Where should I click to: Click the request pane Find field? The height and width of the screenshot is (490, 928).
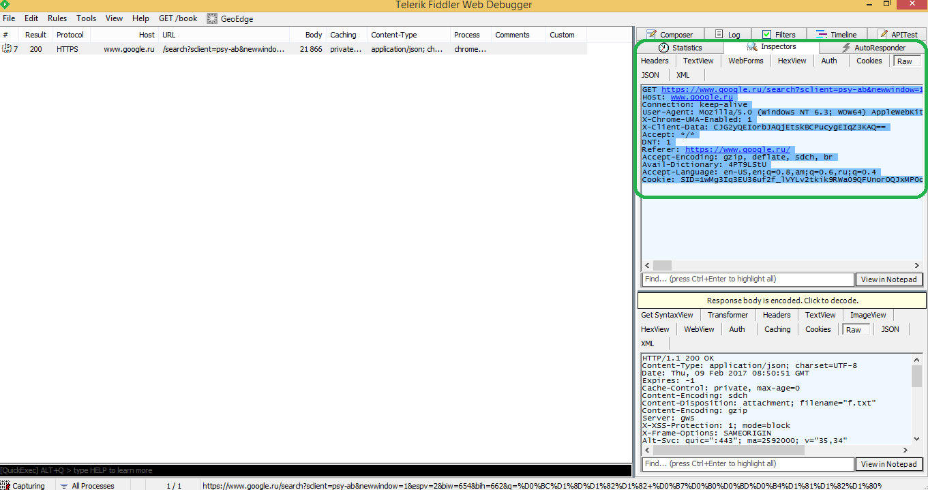[748, 279]
